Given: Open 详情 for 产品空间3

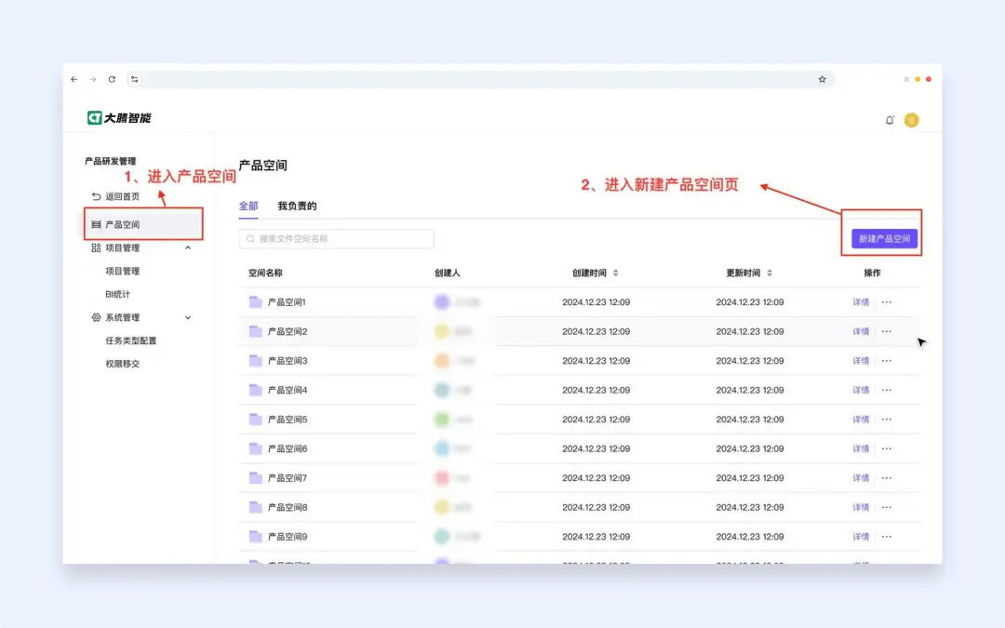Looking at the screenshot, I should point(859,360).
